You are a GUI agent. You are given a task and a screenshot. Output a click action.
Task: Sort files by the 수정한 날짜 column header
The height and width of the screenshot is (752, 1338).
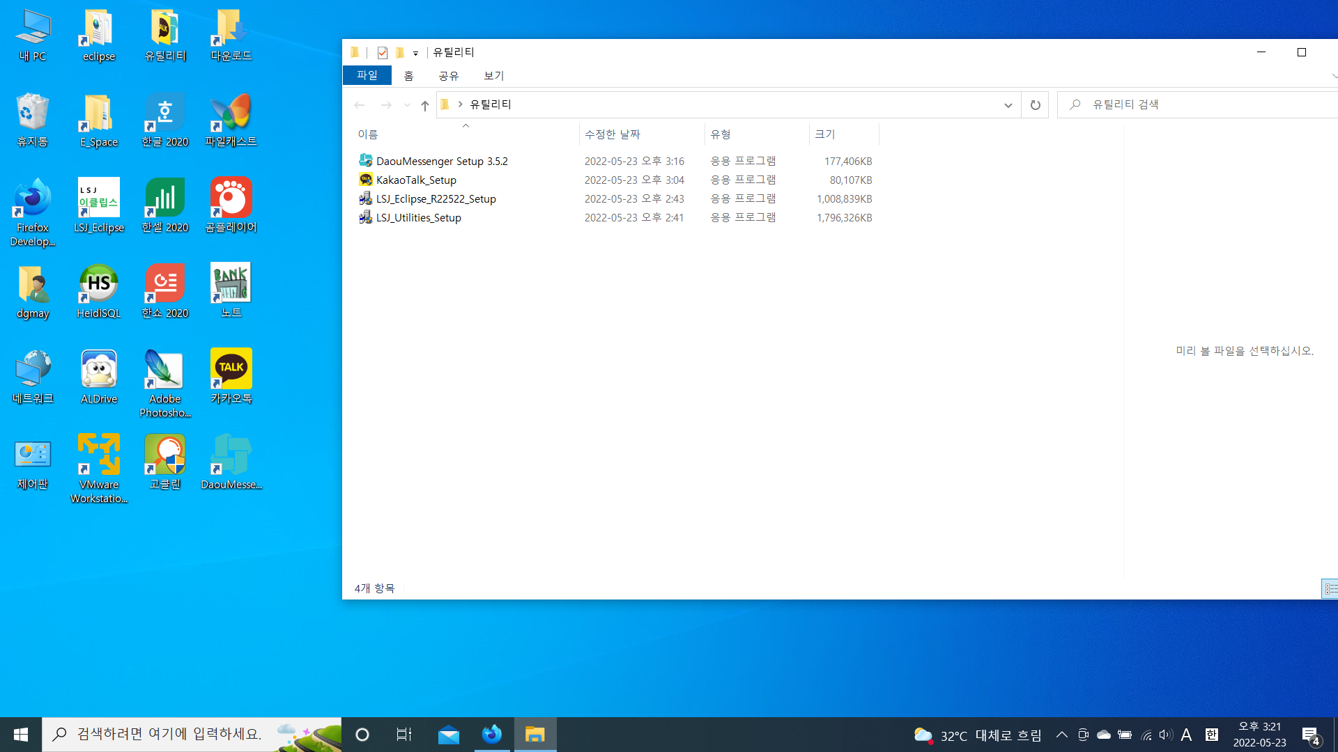612,134
